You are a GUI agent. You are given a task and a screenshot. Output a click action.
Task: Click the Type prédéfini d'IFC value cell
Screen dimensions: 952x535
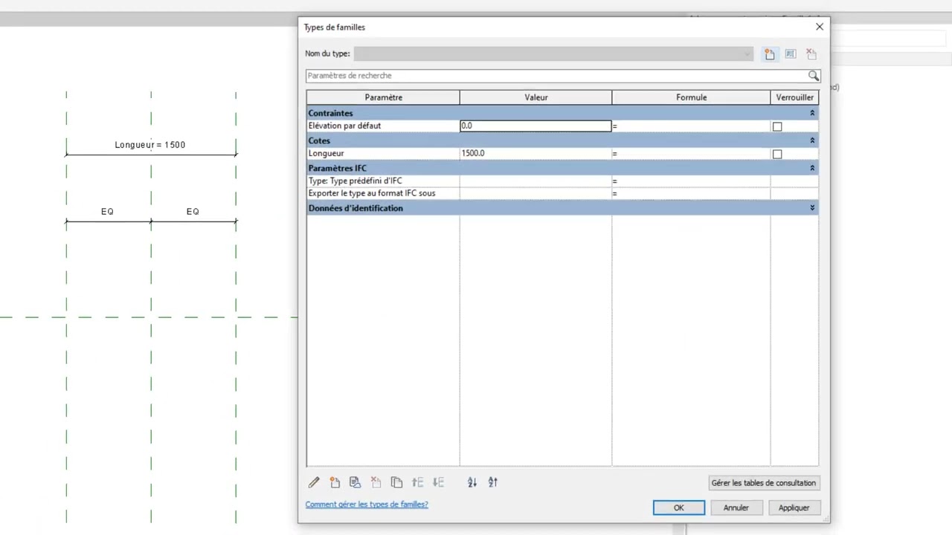(x=535, y=181)
